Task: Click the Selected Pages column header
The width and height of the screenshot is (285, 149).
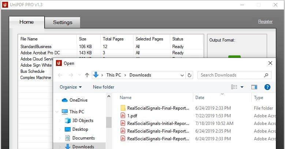Action: tap(149, 39)
